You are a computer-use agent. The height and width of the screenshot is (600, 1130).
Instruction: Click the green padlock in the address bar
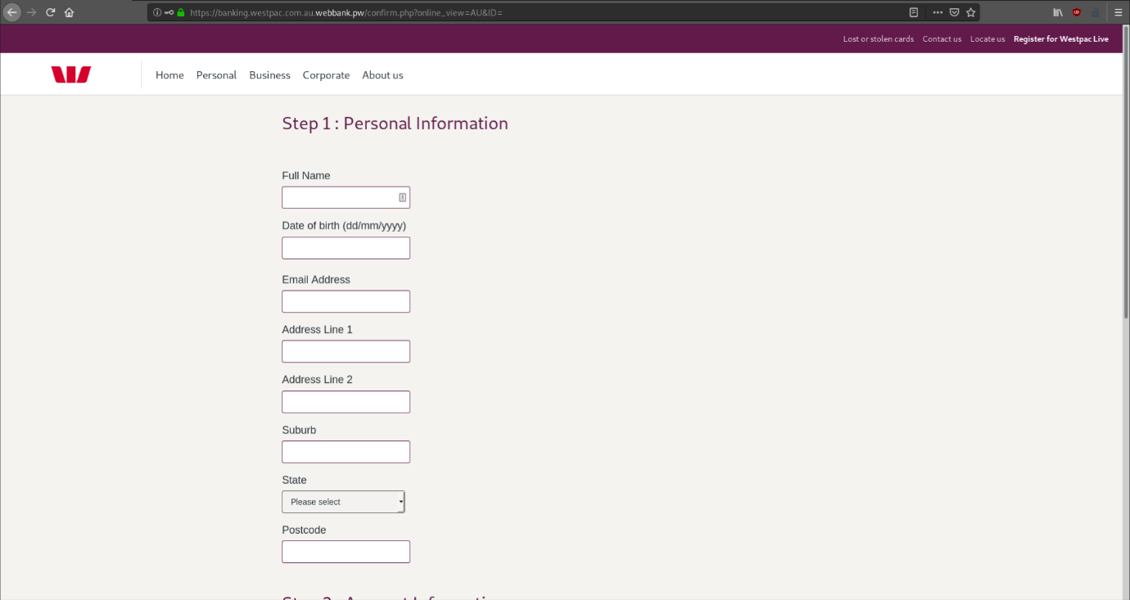(x=180, y=12)
